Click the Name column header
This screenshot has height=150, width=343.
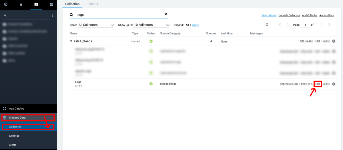73,33
